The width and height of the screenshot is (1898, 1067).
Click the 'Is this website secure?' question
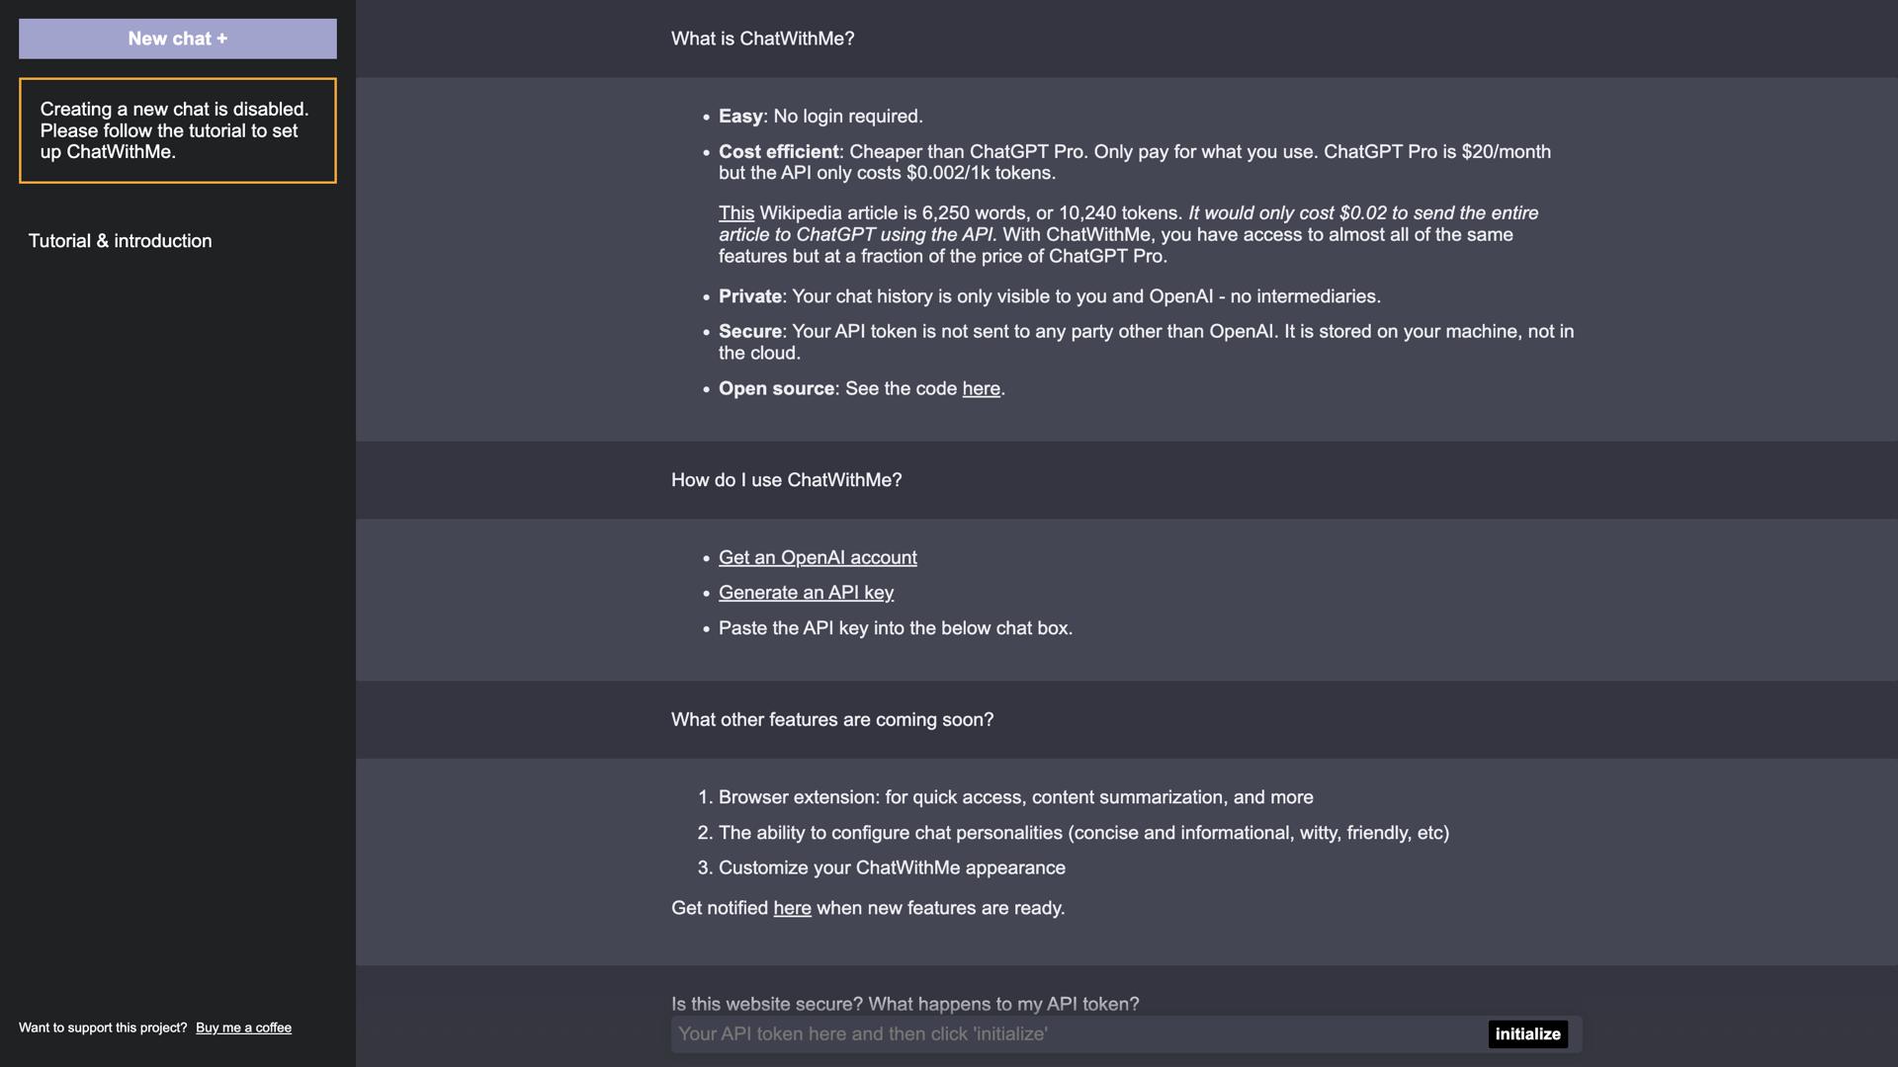905,1004
